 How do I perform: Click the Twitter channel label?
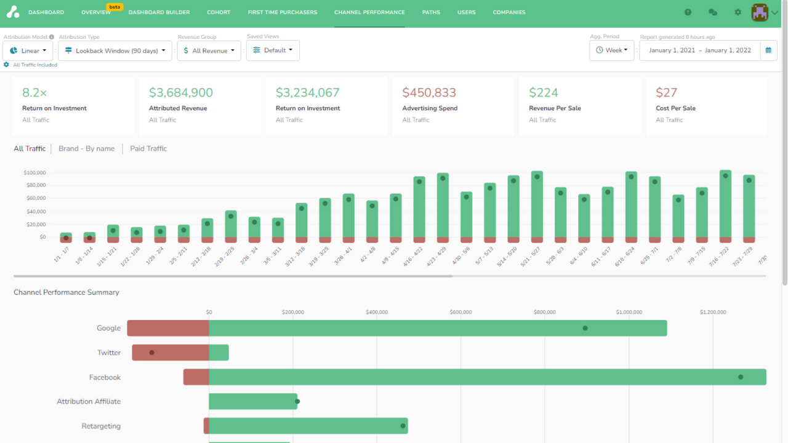pos(109,353)
